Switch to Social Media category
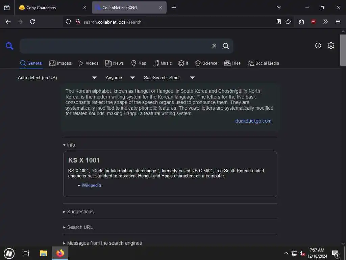This screenshot has width=346, height=260. pyautogui.click(x=263, y=63)
